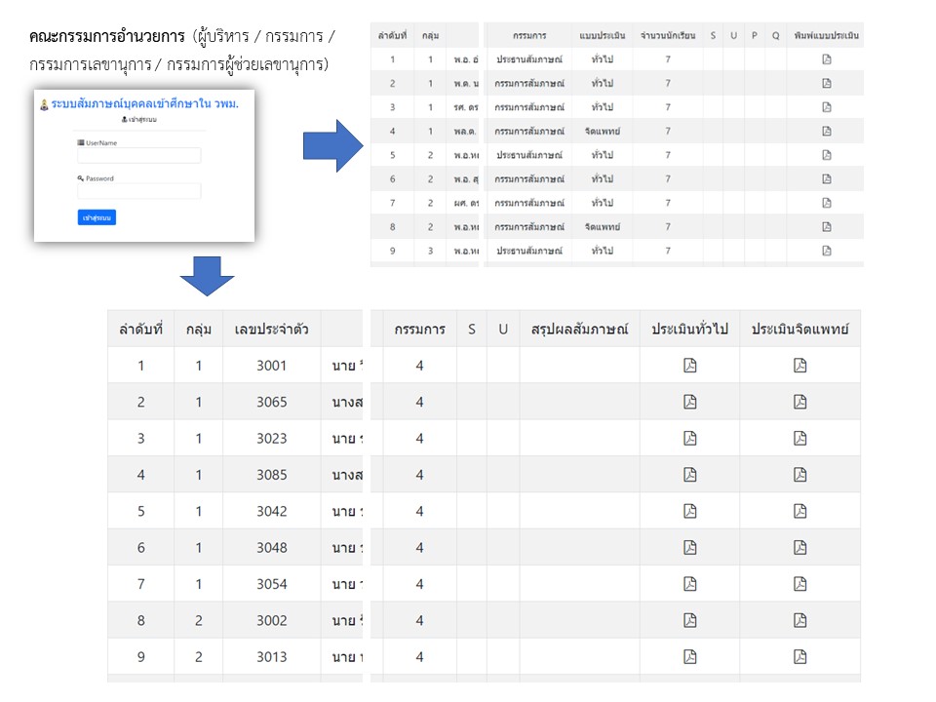Open print form PDF icon for committee row 1
Viewport: 936px width, 702px height.
826,59
